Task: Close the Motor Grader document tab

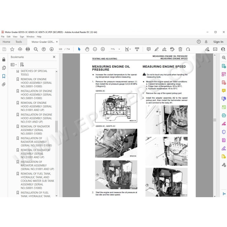Action: (57, 42)
